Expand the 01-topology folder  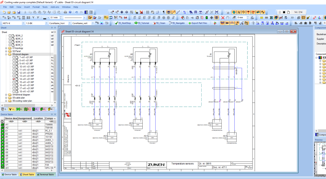(x=6, y=48)
